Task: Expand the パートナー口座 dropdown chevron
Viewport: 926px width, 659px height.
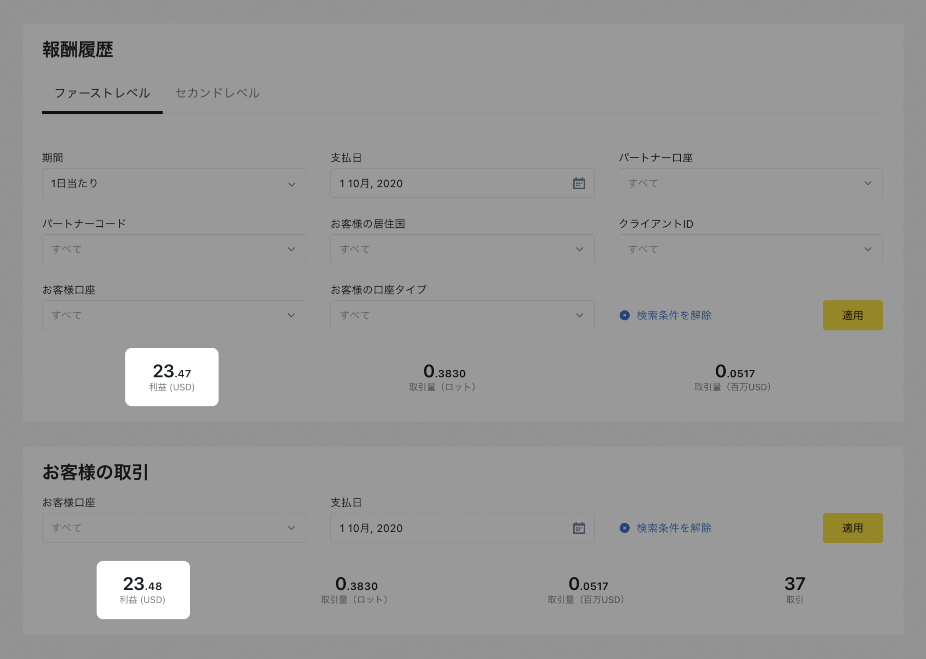Action: 867,184
